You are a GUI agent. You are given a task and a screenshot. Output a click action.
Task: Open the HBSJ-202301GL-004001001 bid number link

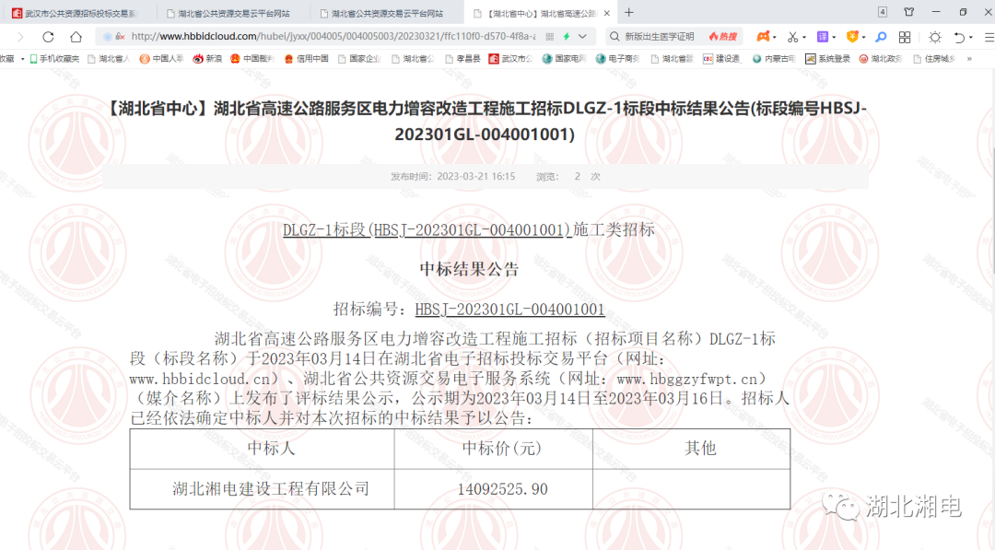[x=511, y=310]
